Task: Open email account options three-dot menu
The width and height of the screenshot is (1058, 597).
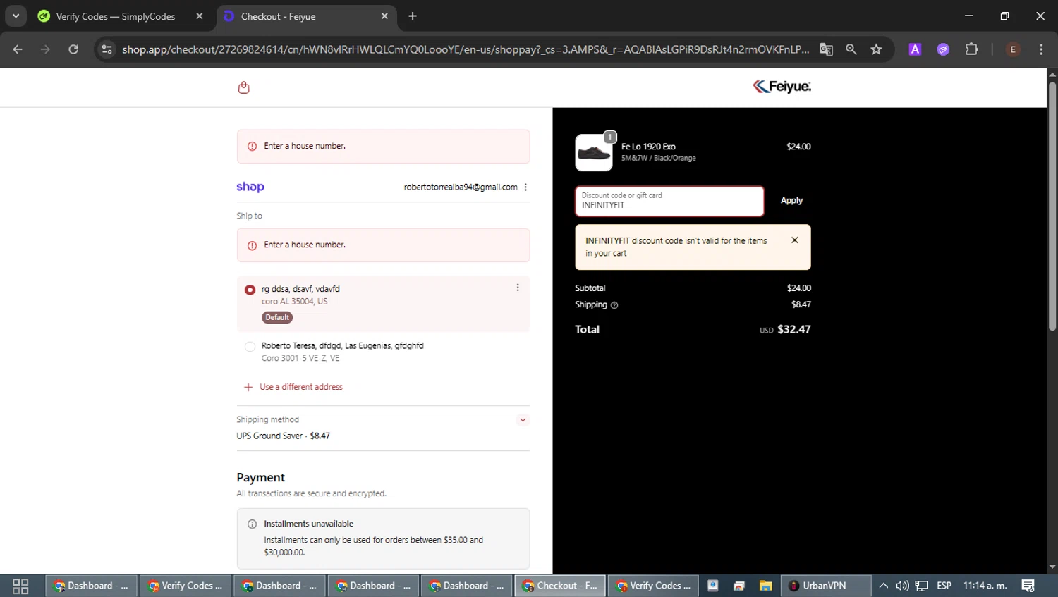Action: pos(525,187)
